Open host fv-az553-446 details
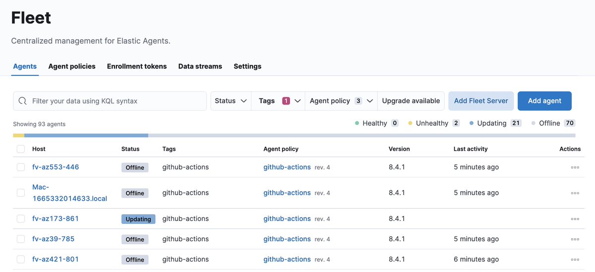 [x=56, y=167]
